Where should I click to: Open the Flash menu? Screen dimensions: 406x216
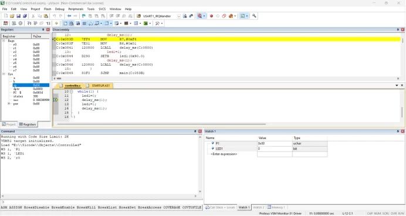pyautogui.click(x=48, y=9)
